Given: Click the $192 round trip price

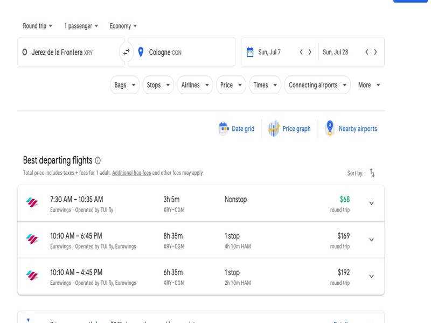Looking at the screenshot, I should [344, 272].
